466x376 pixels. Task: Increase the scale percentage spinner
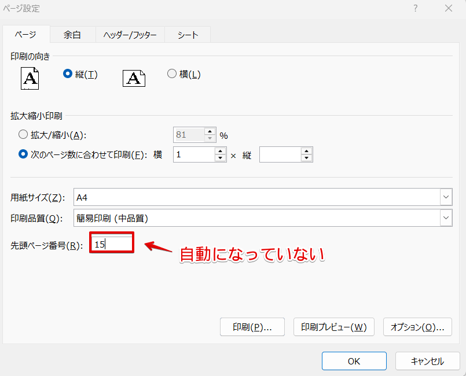pyautogui.click(x=210, y=131)
